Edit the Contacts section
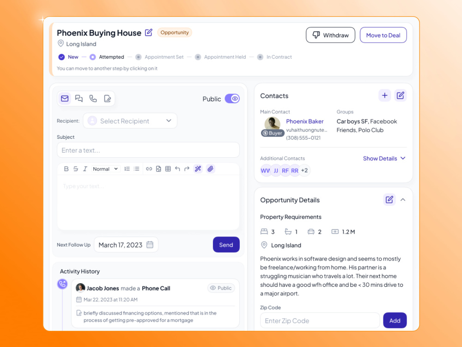 401,96
